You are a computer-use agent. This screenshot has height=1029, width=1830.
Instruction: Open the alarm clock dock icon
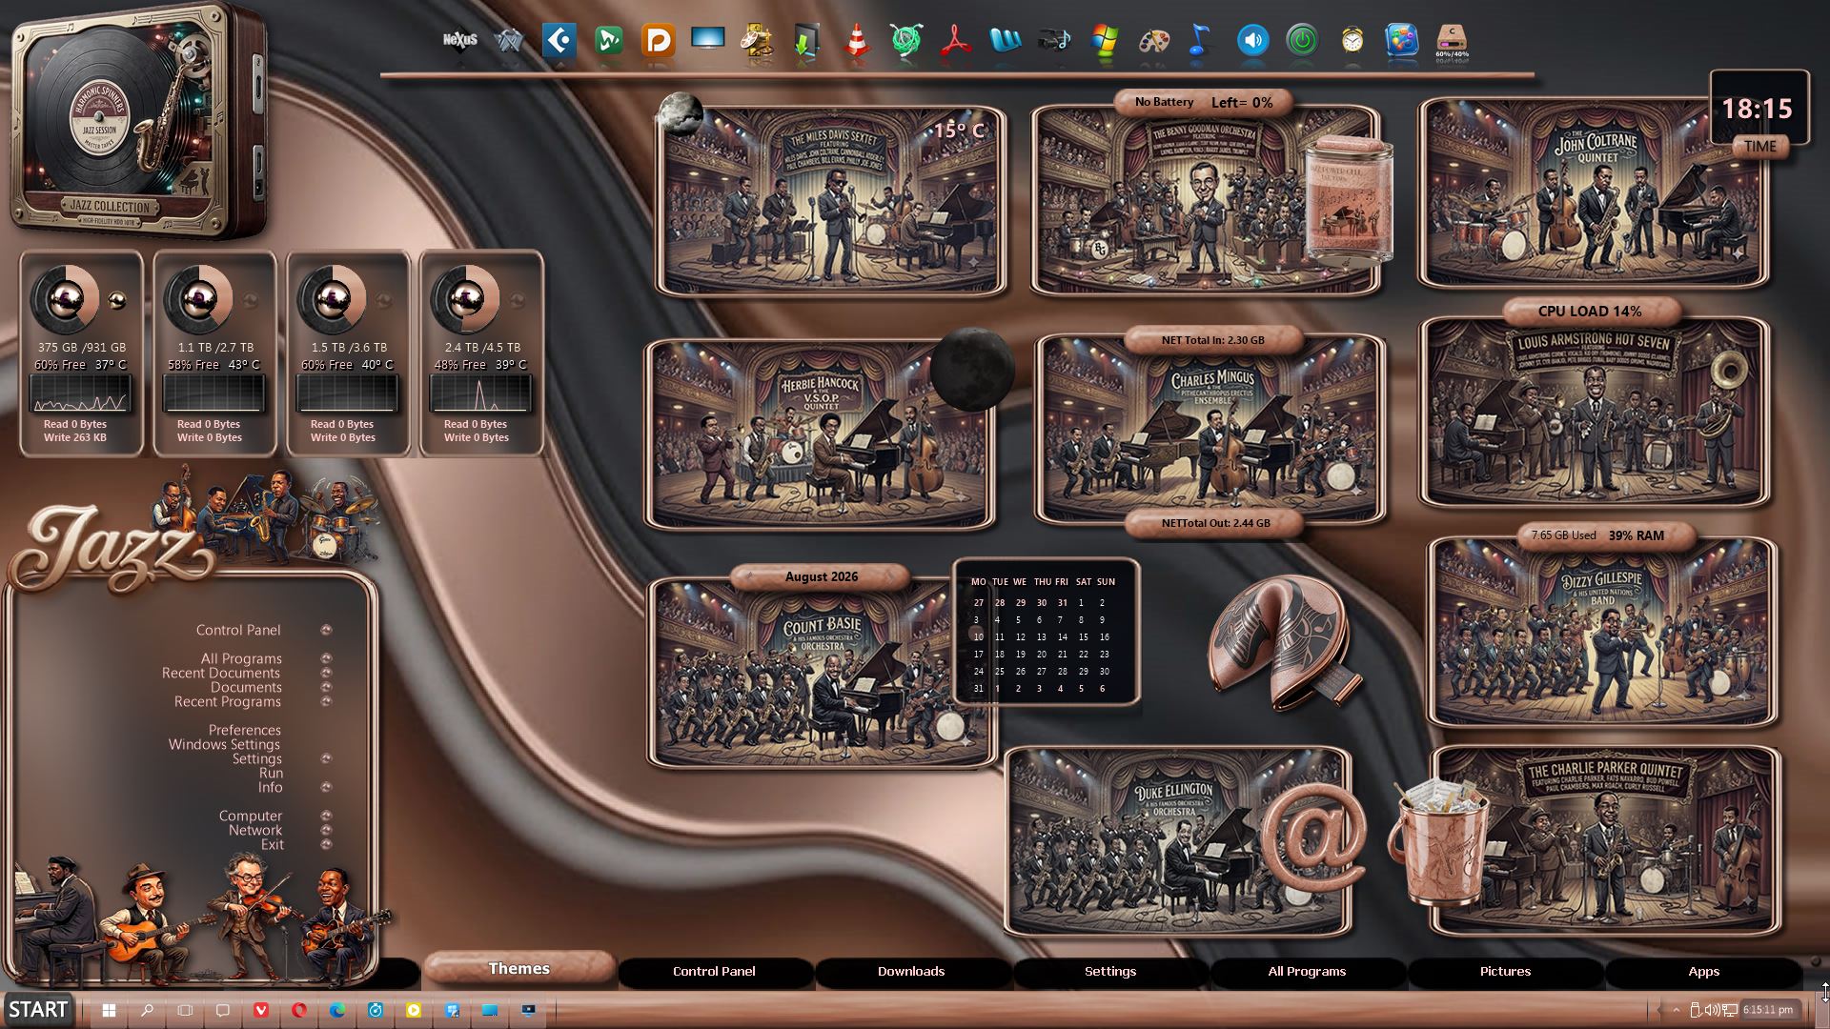coord(1352,41)
